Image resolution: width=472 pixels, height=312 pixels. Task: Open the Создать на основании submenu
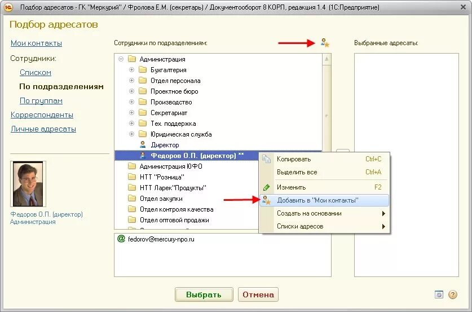point(324,213)
